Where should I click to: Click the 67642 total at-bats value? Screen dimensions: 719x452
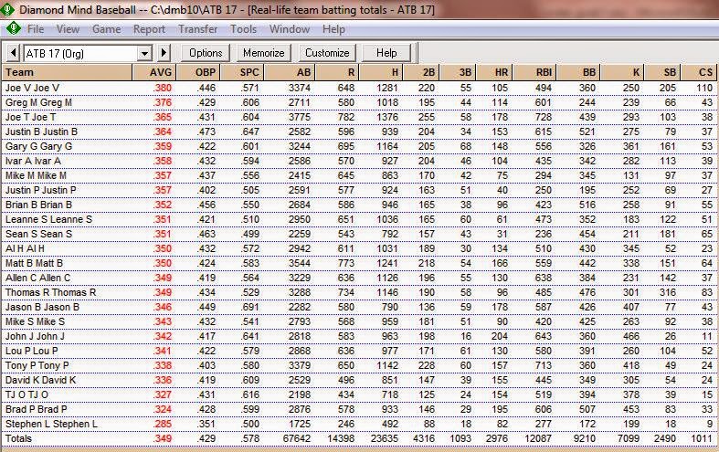(297, 438)
